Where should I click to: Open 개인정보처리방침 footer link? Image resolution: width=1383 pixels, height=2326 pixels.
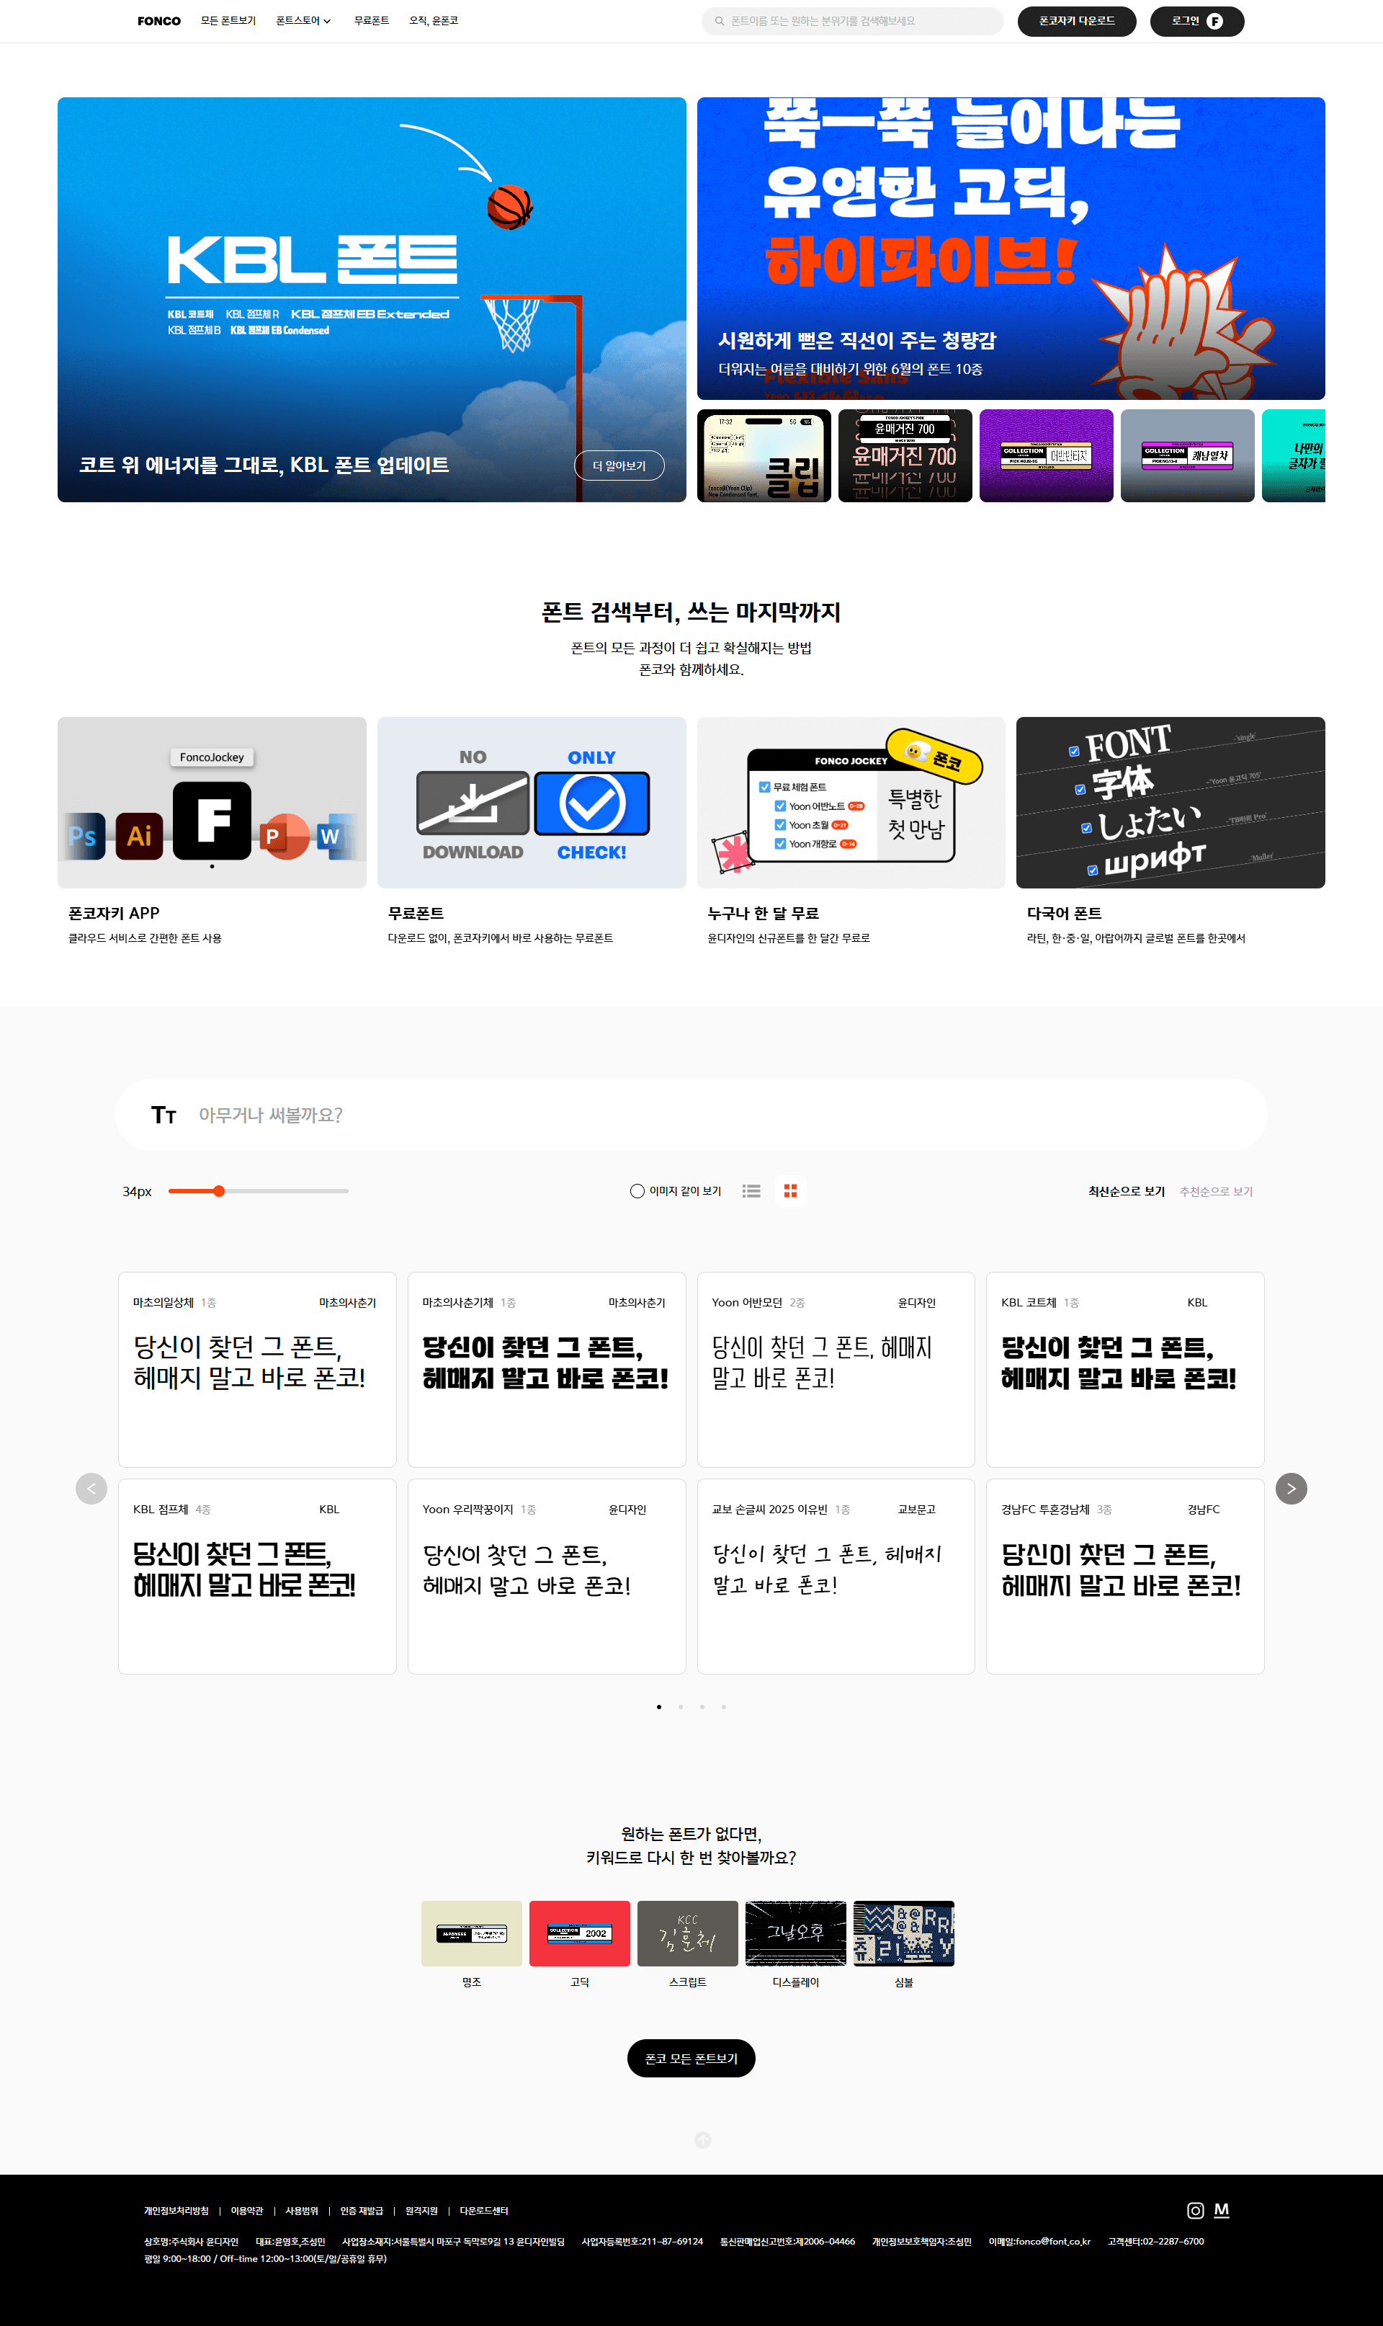click(x=176, y=2211)
